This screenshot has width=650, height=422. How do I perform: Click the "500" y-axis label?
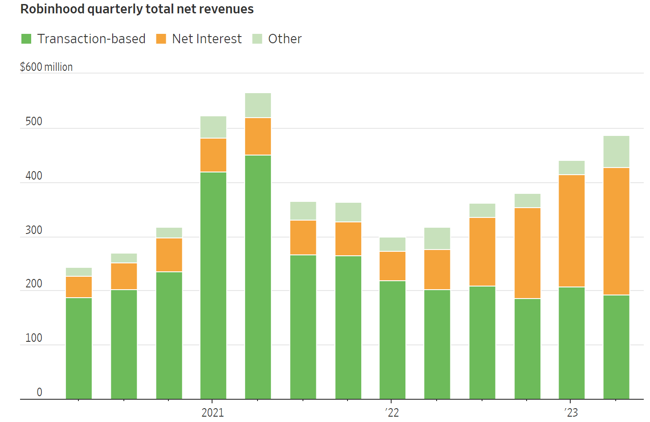34,121
